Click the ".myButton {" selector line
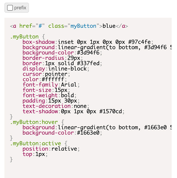 [28, 37]
